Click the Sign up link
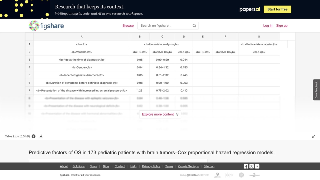Image resolution: width=320 pixels, height=180 pixels. (282, 25)
